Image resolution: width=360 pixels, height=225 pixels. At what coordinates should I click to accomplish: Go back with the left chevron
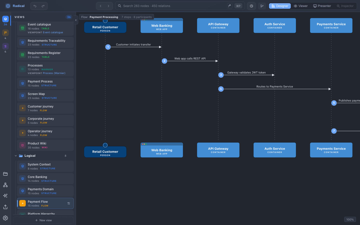(x=100, y=6)
